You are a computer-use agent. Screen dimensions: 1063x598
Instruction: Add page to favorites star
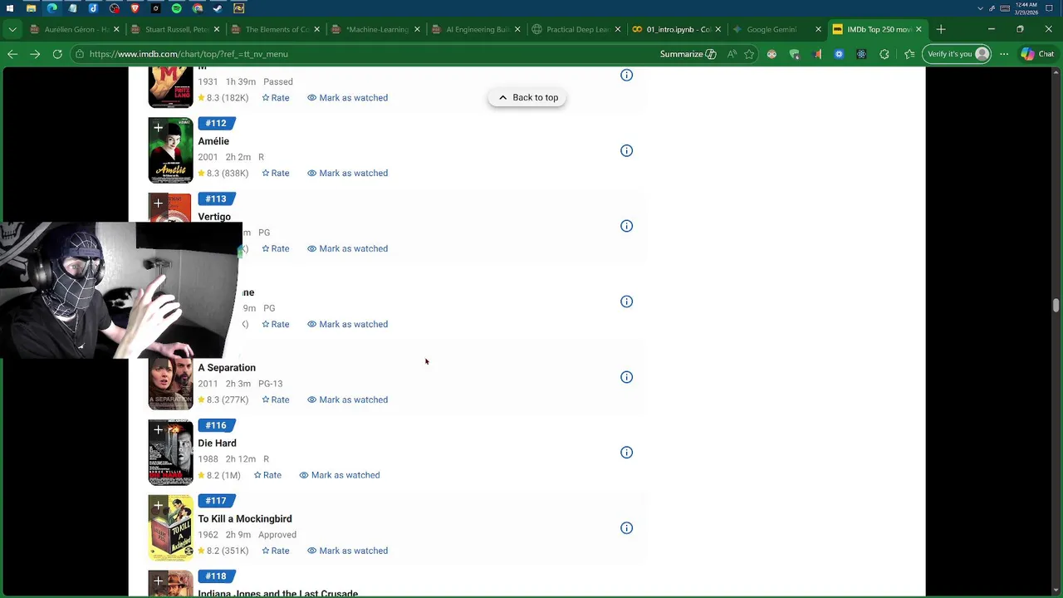point(749,54)
